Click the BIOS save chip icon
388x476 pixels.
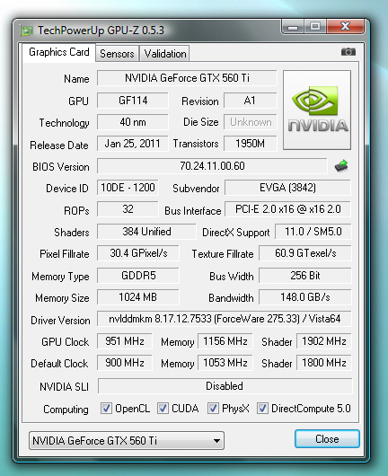pos(341,166)
